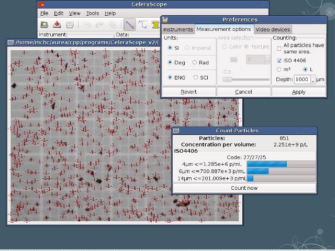Image resolution: width=335 pixels, height=251 pixels.
Task: Enable 'All particles have same area' checkbox
Action: 279,49
